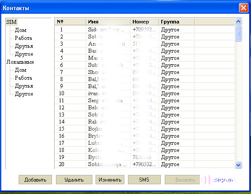Select contact Bojko in row 15
Viewport: 251px width, 194px height.
click(x=144, y=129)
